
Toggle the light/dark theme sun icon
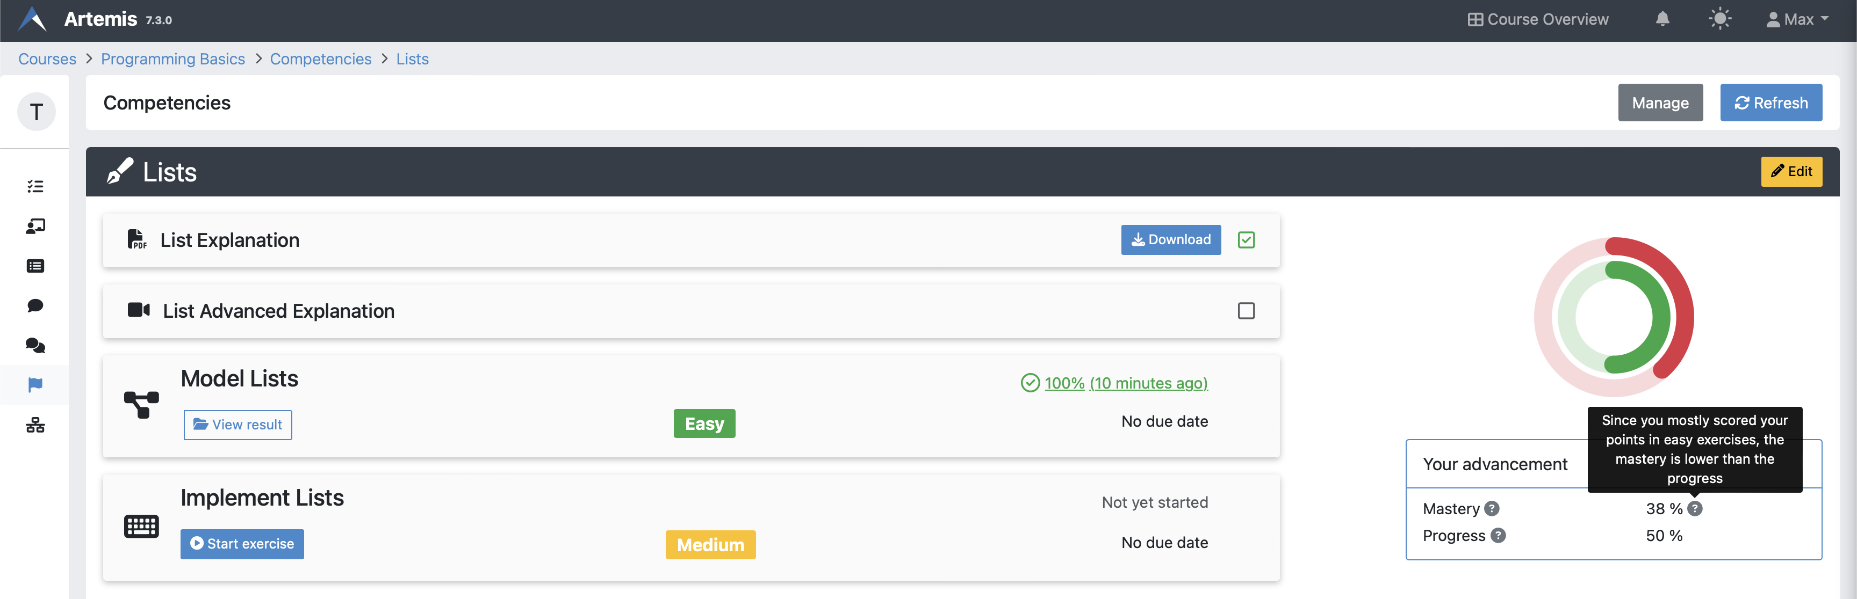(1719, 19)
